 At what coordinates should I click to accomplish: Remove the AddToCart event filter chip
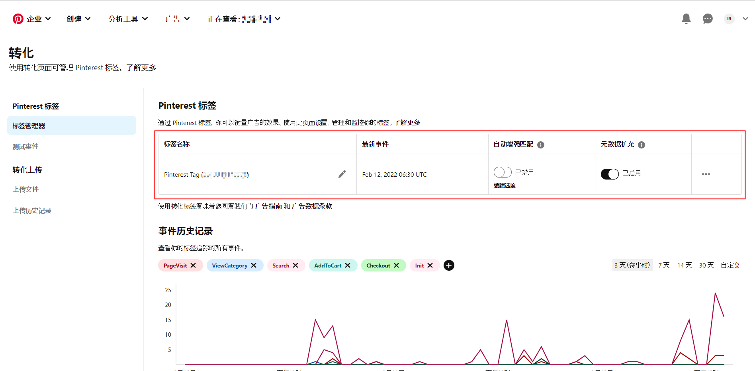[348, 266]
